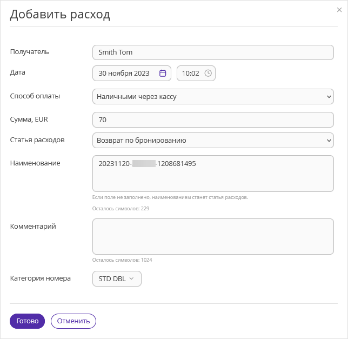Click the clock icon in time field

click(x=208, y=73)
